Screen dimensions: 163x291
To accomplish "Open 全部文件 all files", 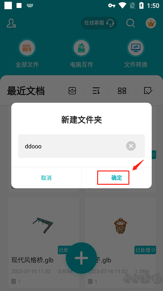I will click(27, 53).
